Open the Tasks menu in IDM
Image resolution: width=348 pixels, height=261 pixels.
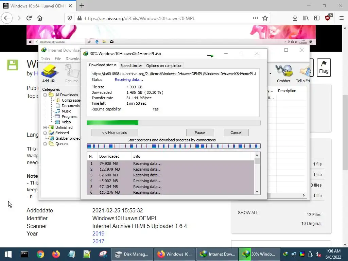(45, 59)
